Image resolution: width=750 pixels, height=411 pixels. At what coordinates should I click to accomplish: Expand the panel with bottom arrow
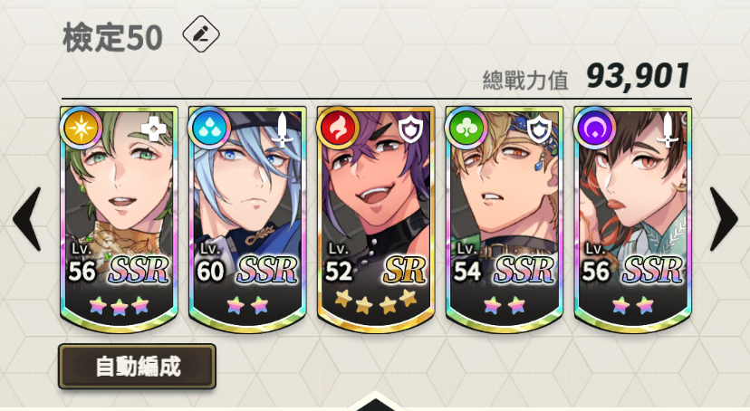[375, 401]
